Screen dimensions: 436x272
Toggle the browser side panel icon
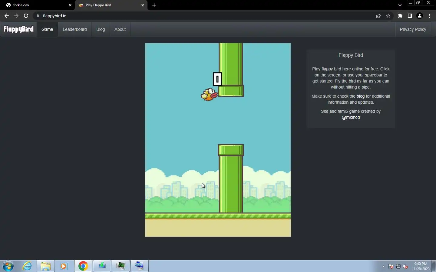pyautogui.click(x=410, y=16)
